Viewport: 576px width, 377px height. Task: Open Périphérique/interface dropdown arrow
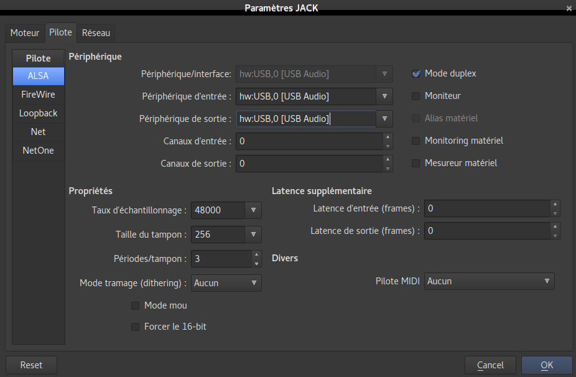pos(384,74)
